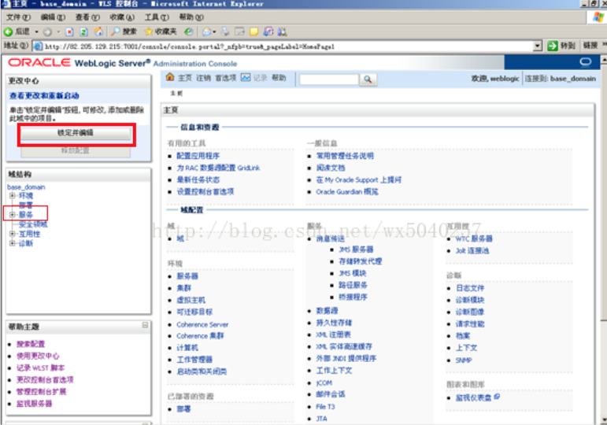
Task: Select 安全领域 in domain tree
Action: click(33, 224)
